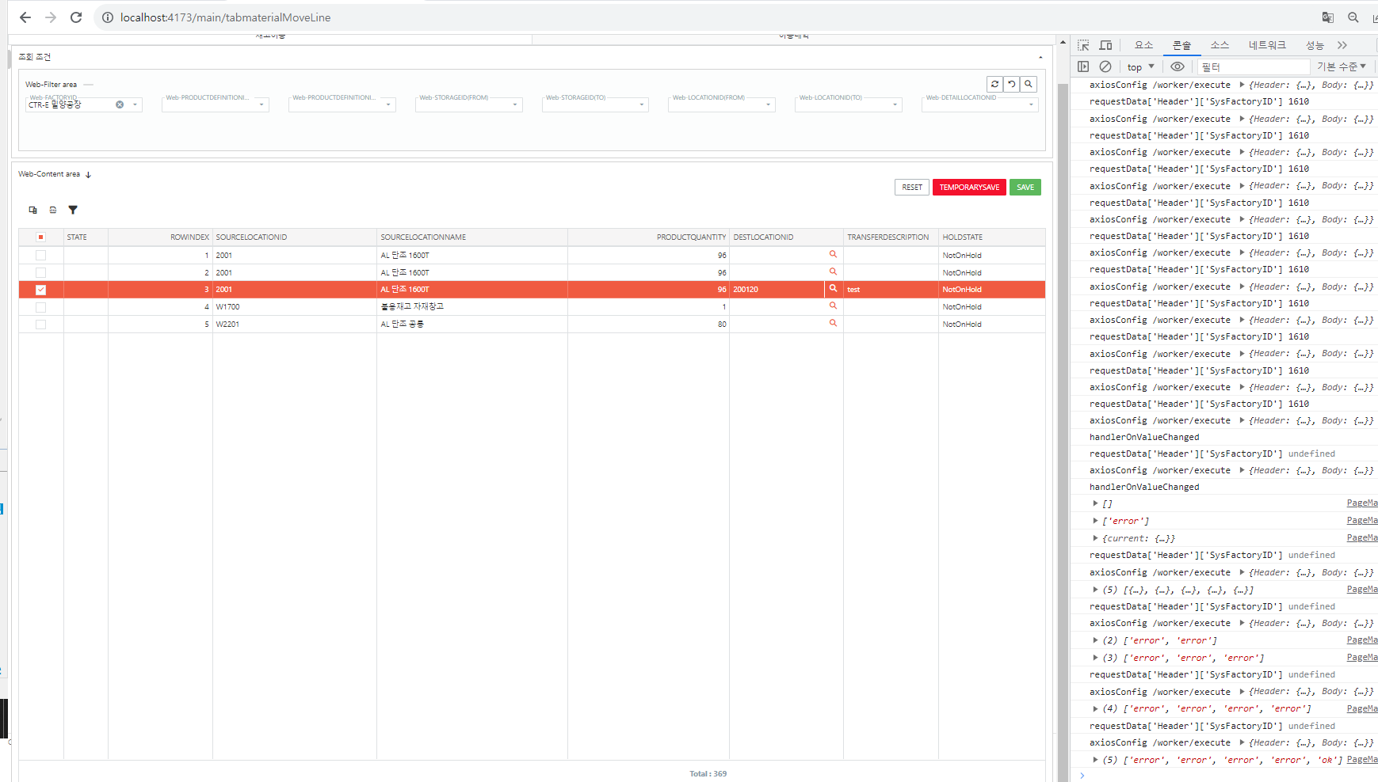1378x782 pixels.
Task: Click destination search icon in row 2
Action: tap(833, 271)
